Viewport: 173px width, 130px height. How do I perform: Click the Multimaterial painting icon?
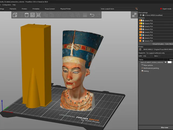(x=142, y=68)
